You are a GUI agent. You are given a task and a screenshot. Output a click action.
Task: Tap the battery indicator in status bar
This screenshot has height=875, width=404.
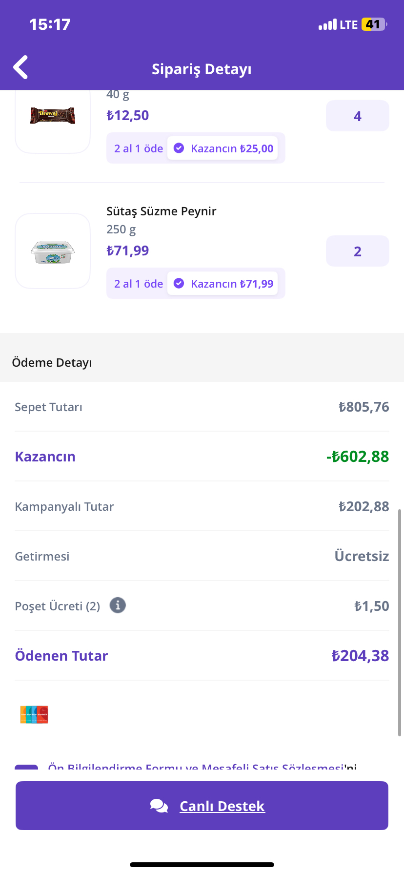click(374, 24)
